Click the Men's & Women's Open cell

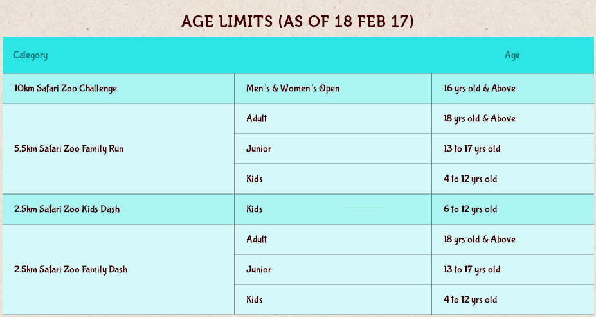click(332, 88)
